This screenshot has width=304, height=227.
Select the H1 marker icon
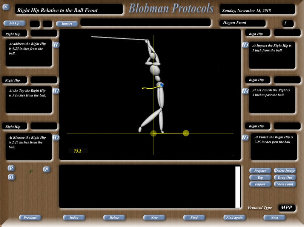(56, 91)
